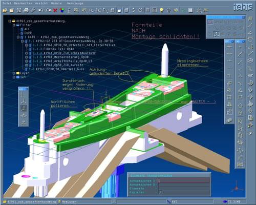Click the Elemente input field

pos(184,189)
